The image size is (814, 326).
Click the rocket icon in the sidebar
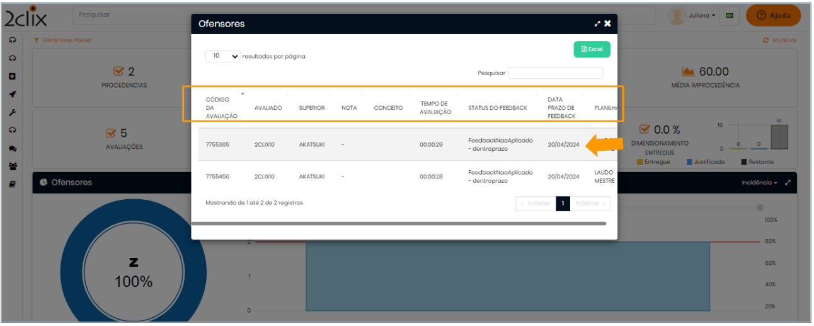click(12, 95)
